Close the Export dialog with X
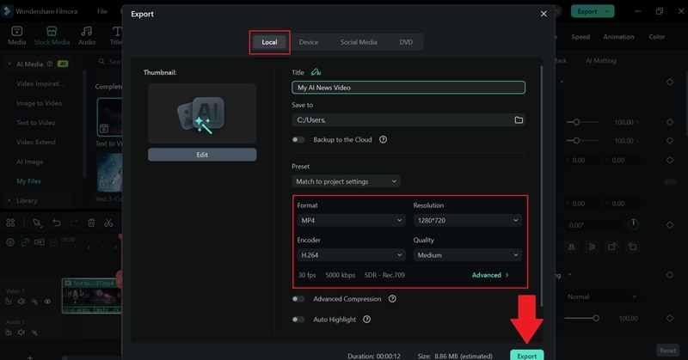 click(x=544, y=14)
